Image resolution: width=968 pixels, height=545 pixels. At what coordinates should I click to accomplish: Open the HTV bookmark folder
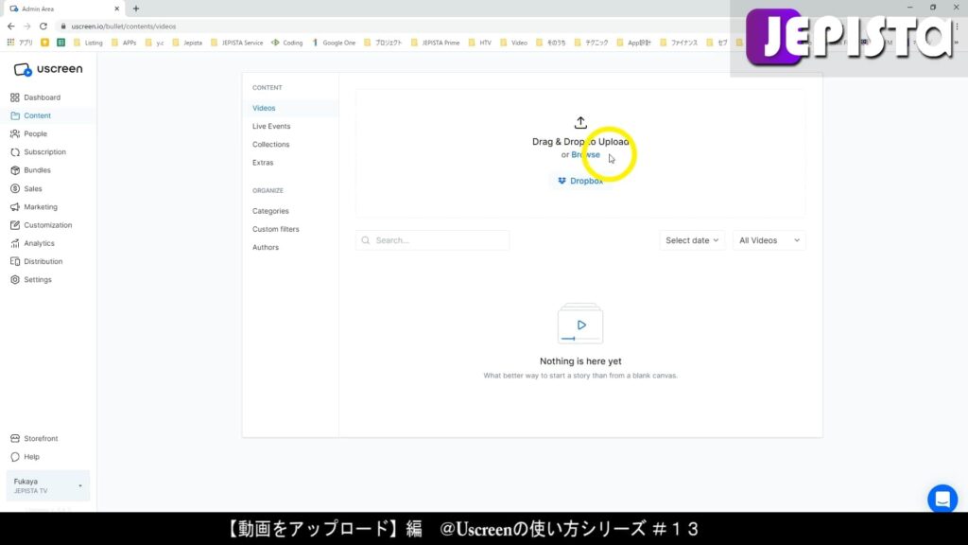point(479,43)
